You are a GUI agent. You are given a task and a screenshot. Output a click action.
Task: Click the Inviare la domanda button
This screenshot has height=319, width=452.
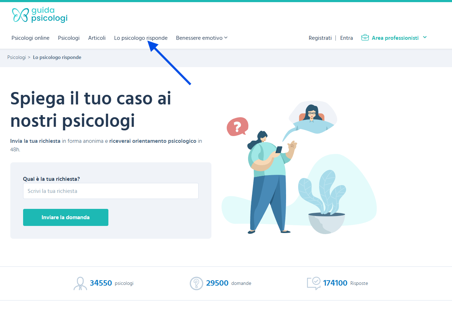(x=66, y=217)
